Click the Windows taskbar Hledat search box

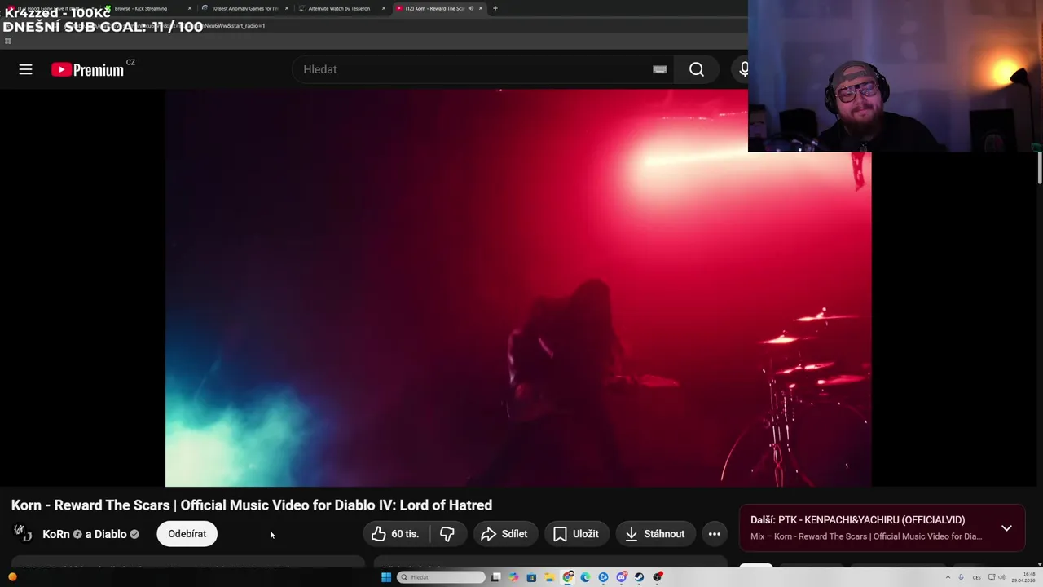(441, 577)
